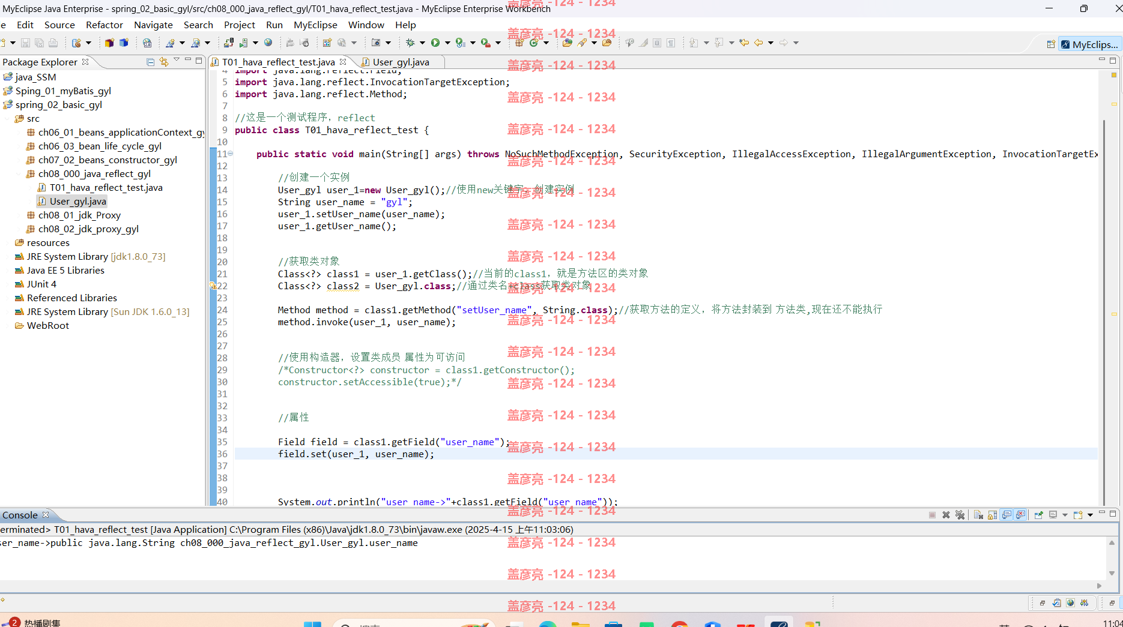Click the Print icon in the toolbar
The width and height of the screenshot is (1123, 627).
[x=53, y=43]
